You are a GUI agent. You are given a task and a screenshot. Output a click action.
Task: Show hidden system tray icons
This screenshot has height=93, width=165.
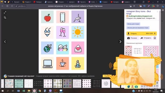pos(136,91)
